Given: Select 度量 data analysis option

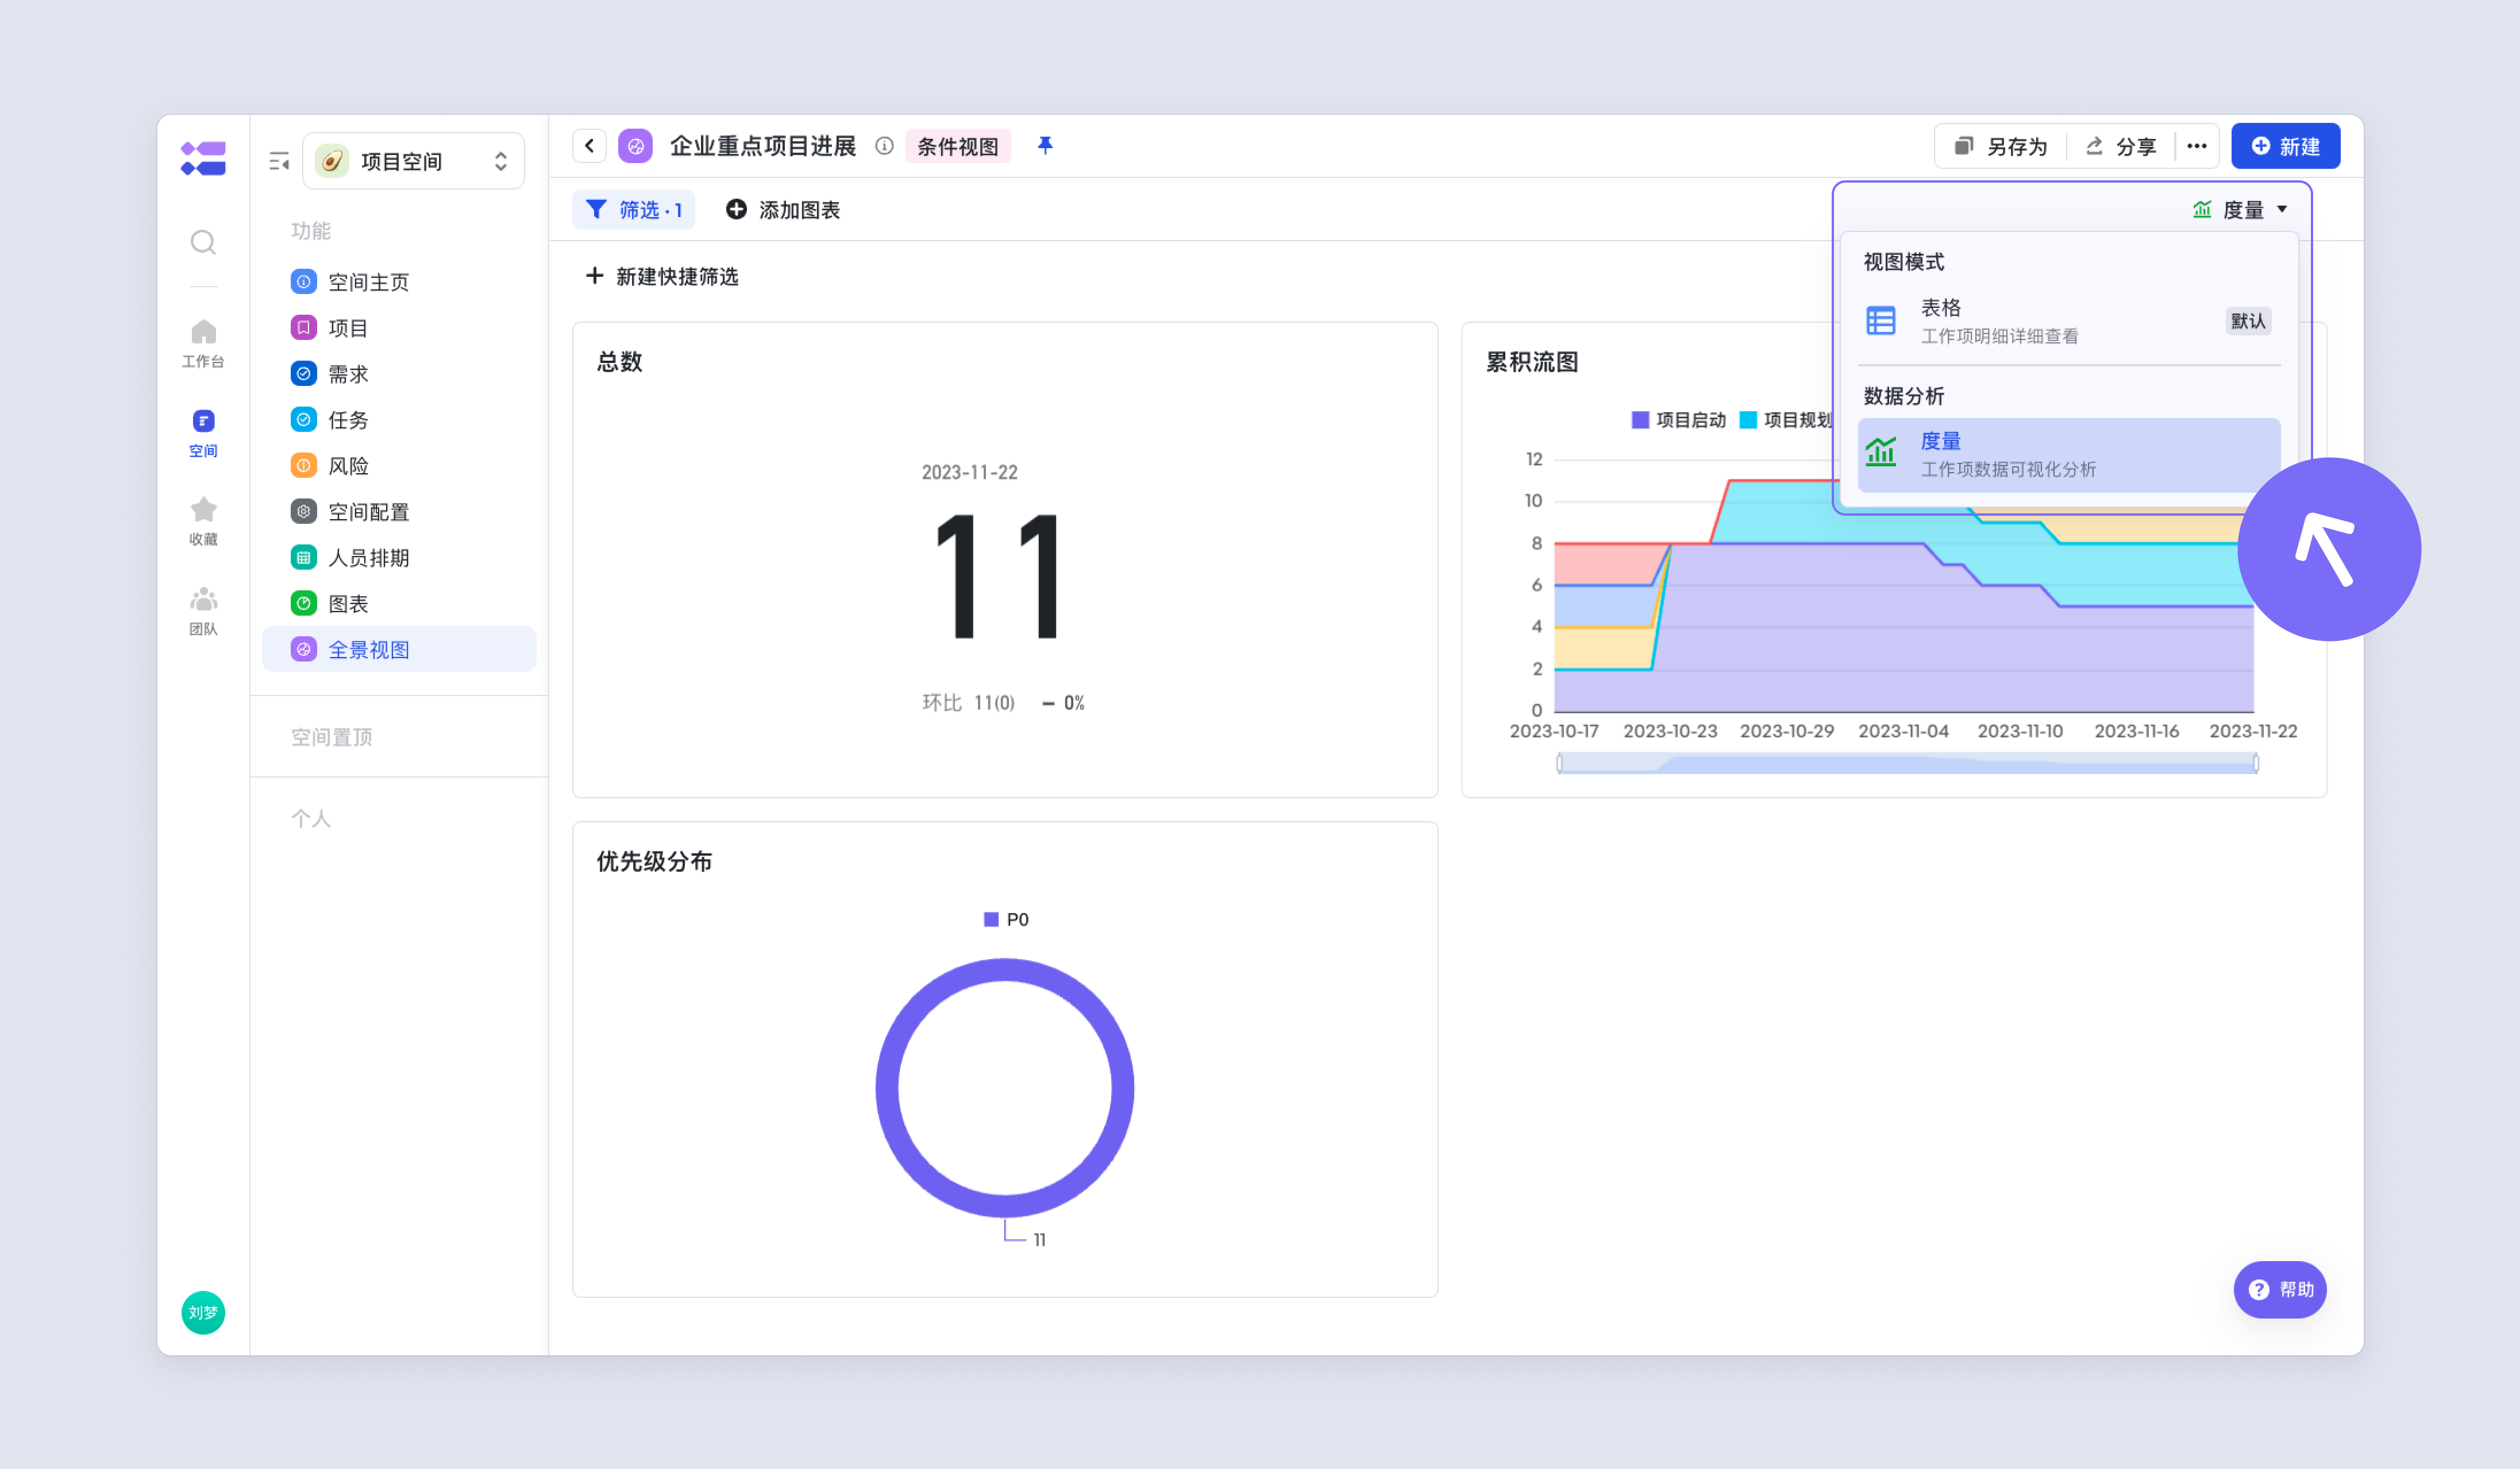Looking at the screenshot, I should [x=2069, y=455].
